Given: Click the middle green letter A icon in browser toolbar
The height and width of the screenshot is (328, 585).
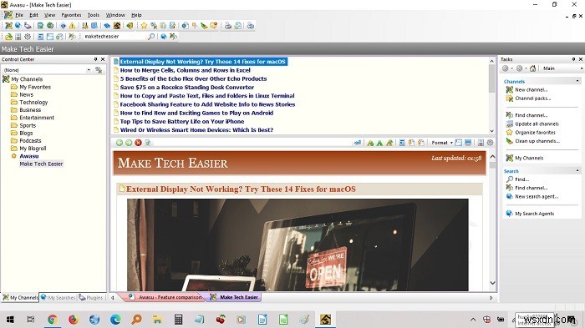Looking at the screenshot, I should tap(379, 143).
